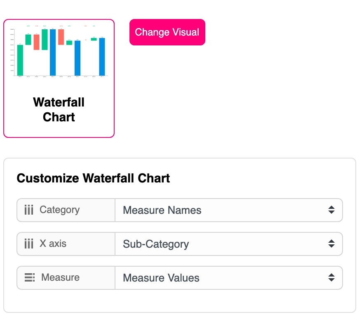
Task: Click the dimension icon beside Category
Action: point(29,210)
